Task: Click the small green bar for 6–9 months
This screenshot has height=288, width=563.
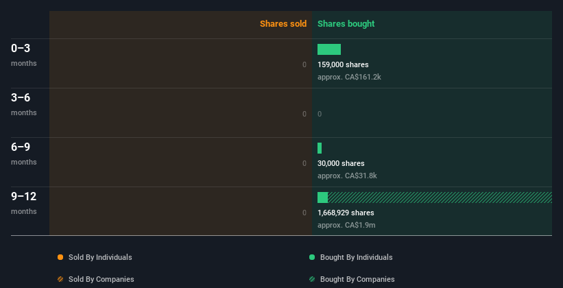Action: (x=320, y=148)
